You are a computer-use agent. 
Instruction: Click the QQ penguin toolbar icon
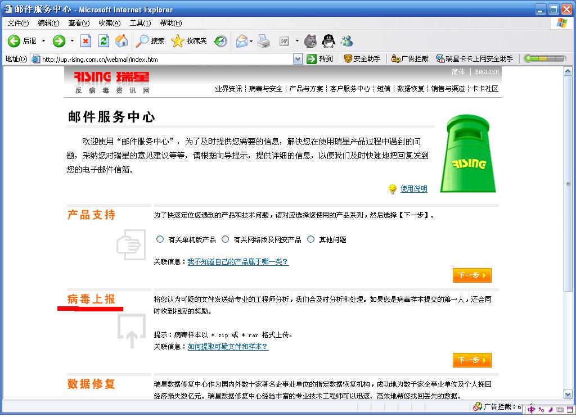point(328,41)
